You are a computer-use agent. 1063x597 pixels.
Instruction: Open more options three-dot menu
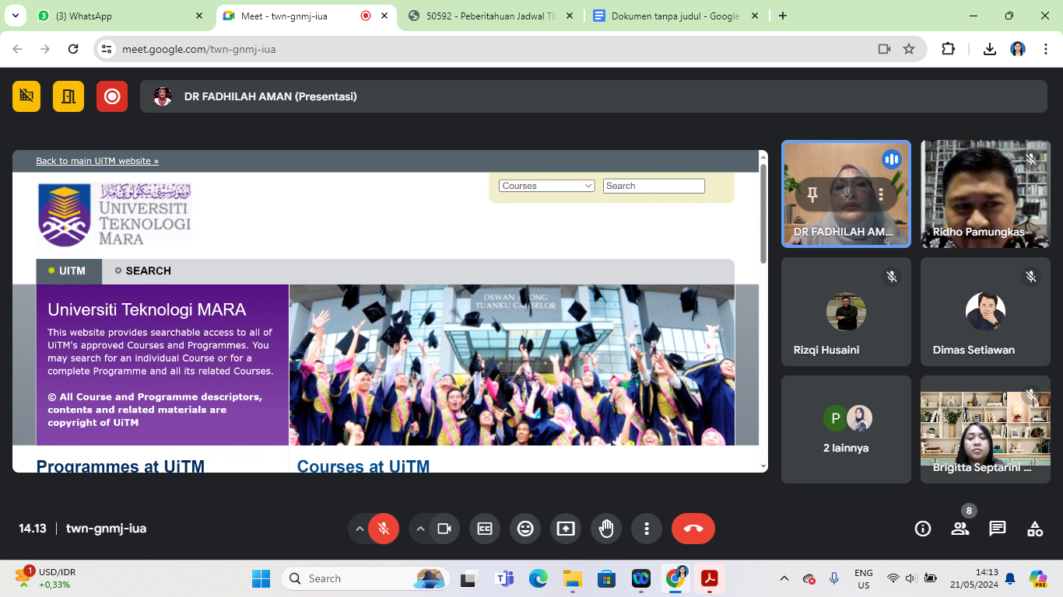(x=647, y=529)
